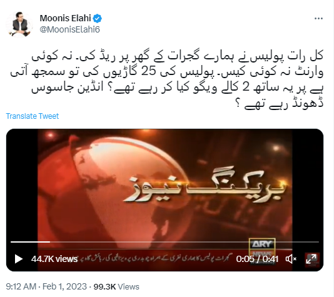Viewport: 334px width, 297px height.
Task: Unmute the video with the speaker icon
Action: pos(291,259)
